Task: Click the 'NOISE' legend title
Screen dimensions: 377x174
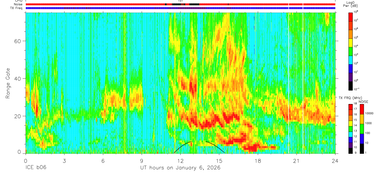Action: [x=363, y=102]
